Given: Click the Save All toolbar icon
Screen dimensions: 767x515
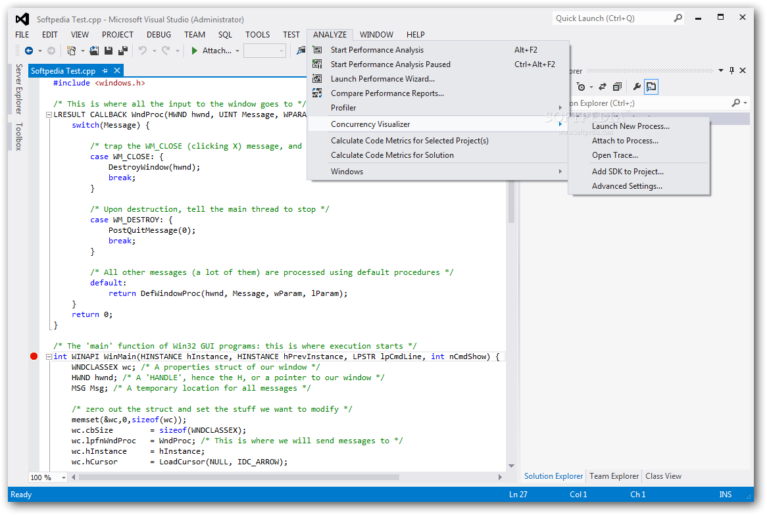Looking at the screenshot, I should [123, 51].
